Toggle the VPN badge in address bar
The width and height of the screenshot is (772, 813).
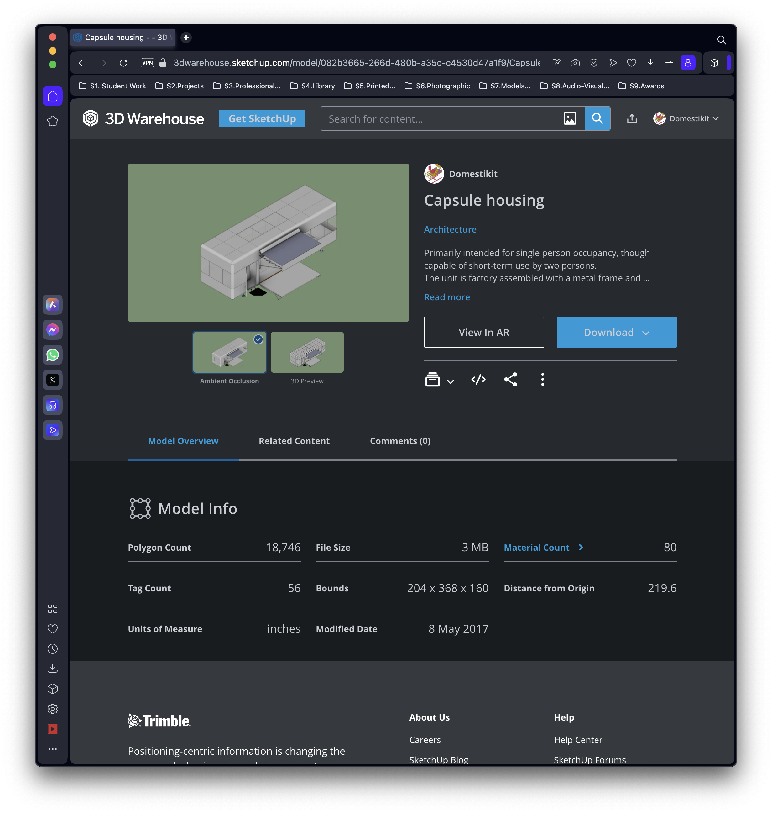[147, 63]
